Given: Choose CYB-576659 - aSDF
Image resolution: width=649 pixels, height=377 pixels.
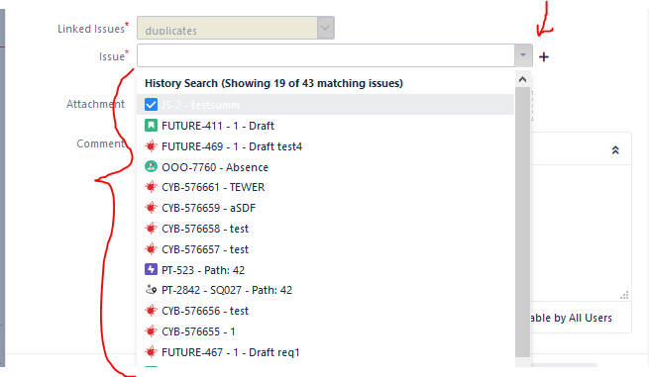Looking at the screenshot, I should [325, 208].
